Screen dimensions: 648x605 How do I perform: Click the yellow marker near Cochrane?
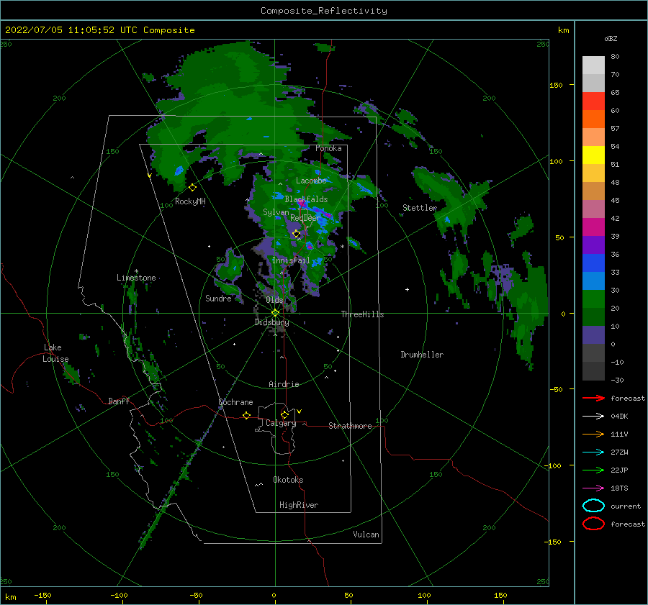(x=247, y=415)
